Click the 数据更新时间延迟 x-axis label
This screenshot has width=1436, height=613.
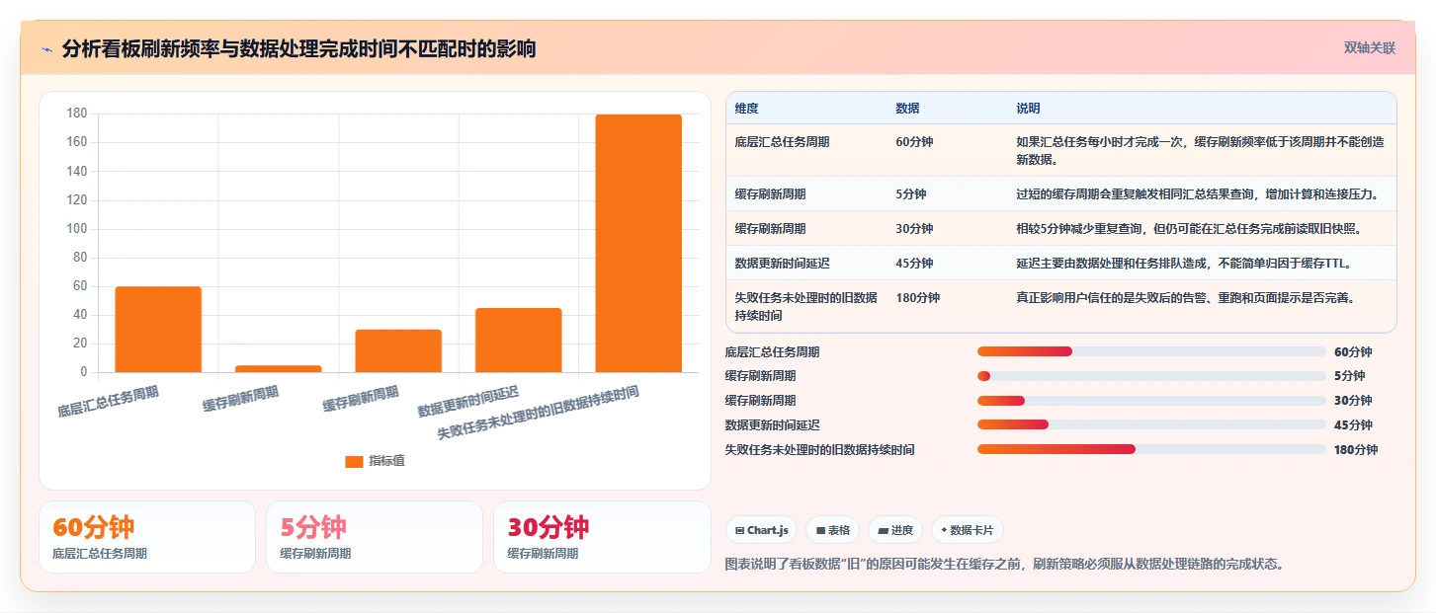pyautogui.click(x=467, y=401)
